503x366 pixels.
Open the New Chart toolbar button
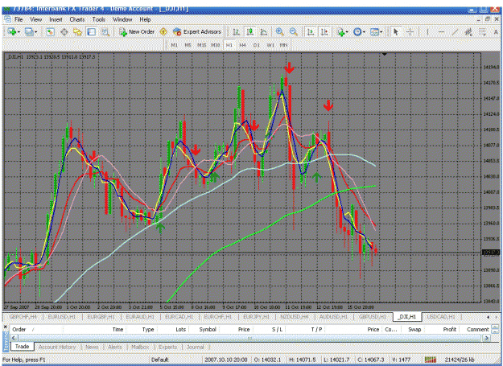pyautogui.click(x=12, y=32)
